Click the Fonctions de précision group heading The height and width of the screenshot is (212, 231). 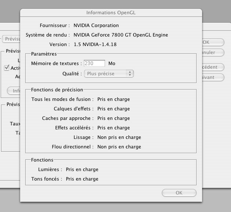(x=57, y=90)
